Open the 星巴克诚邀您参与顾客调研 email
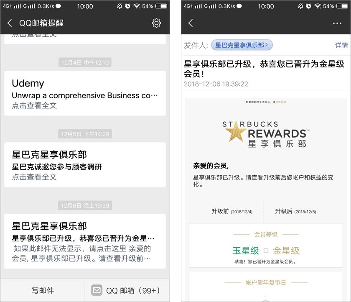Viewport: 351px width, 302px height. pyautogui.click(x=85, y=165)
